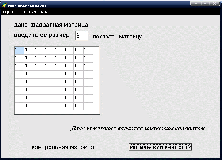Maximize the magic square window

tap(205, 4)
